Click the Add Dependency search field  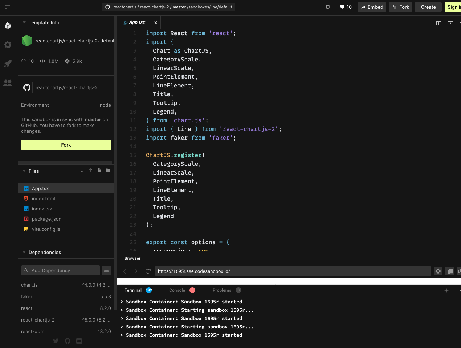pos(61,270)
